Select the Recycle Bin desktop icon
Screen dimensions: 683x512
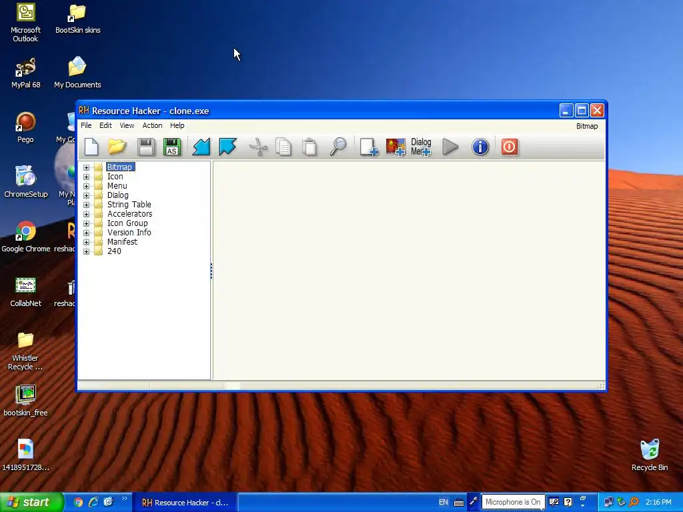click(650, 455)
